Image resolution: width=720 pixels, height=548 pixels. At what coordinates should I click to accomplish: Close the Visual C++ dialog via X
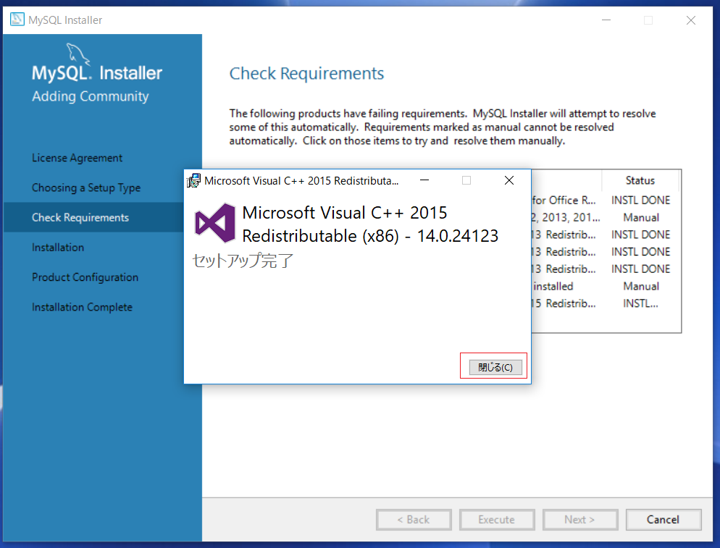[509, 180]
